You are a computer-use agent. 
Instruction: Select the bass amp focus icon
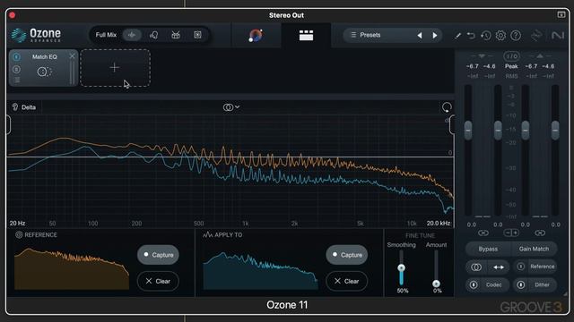(197, 35)
